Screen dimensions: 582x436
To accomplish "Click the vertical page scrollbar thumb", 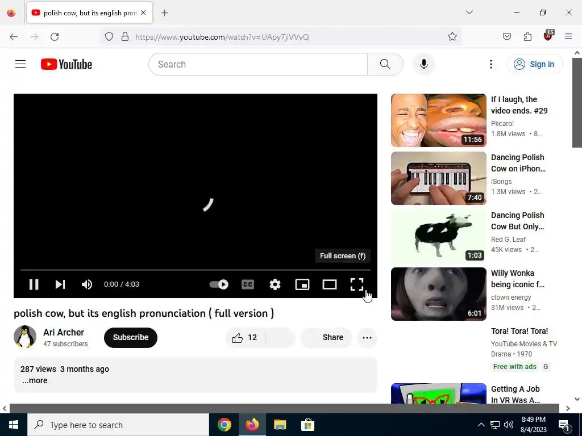I will coord(577,102).
